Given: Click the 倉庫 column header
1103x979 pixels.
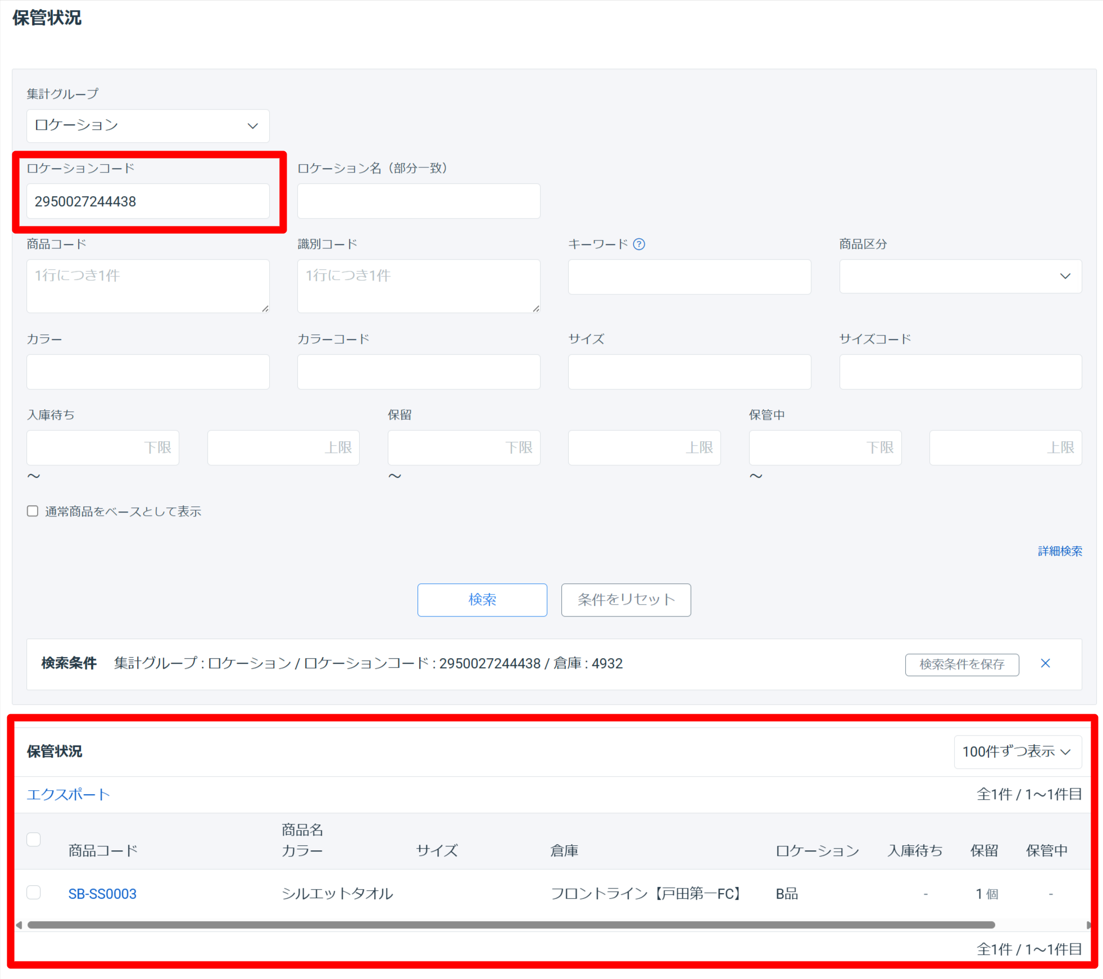Looking at the screenshot, I should coord(564,850).
